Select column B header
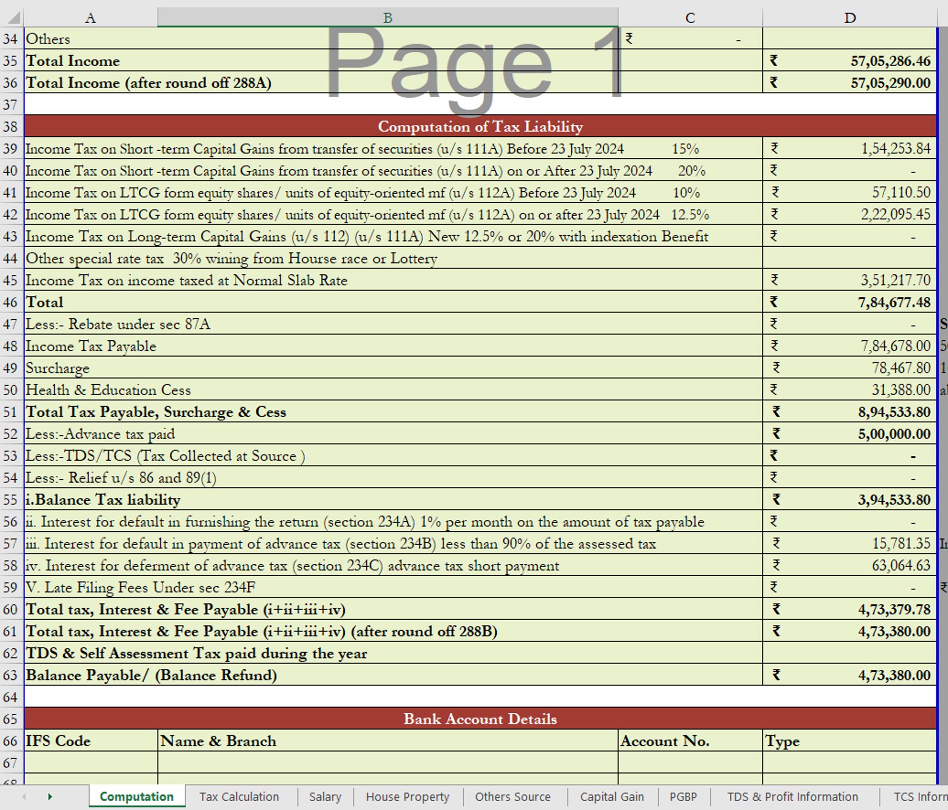 click(388, 18)
